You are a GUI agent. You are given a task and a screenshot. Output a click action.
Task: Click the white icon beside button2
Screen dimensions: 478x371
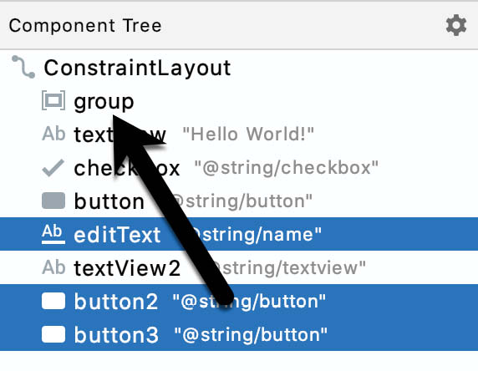pyautogui.click(x=53, y=301)
